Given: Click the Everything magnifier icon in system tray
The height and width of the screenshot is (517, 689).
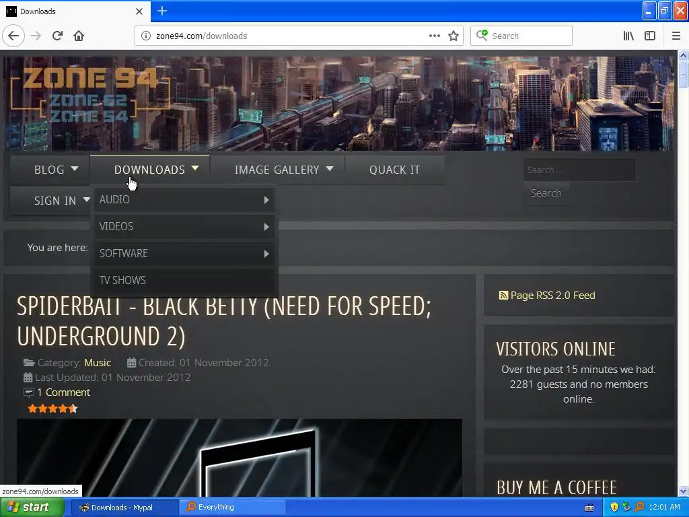Looking at the screenshot, I should (x=639, y=507).
